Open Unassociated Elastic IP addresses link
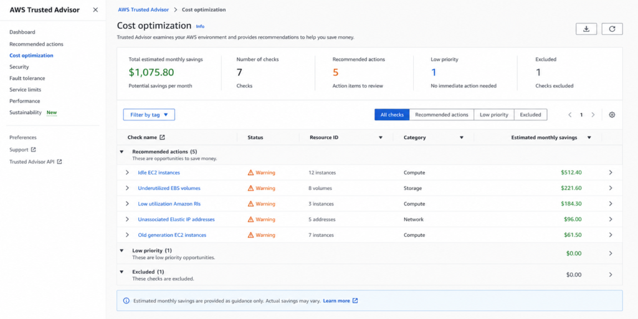The image size is (638, 319). [x=176, y=219]
